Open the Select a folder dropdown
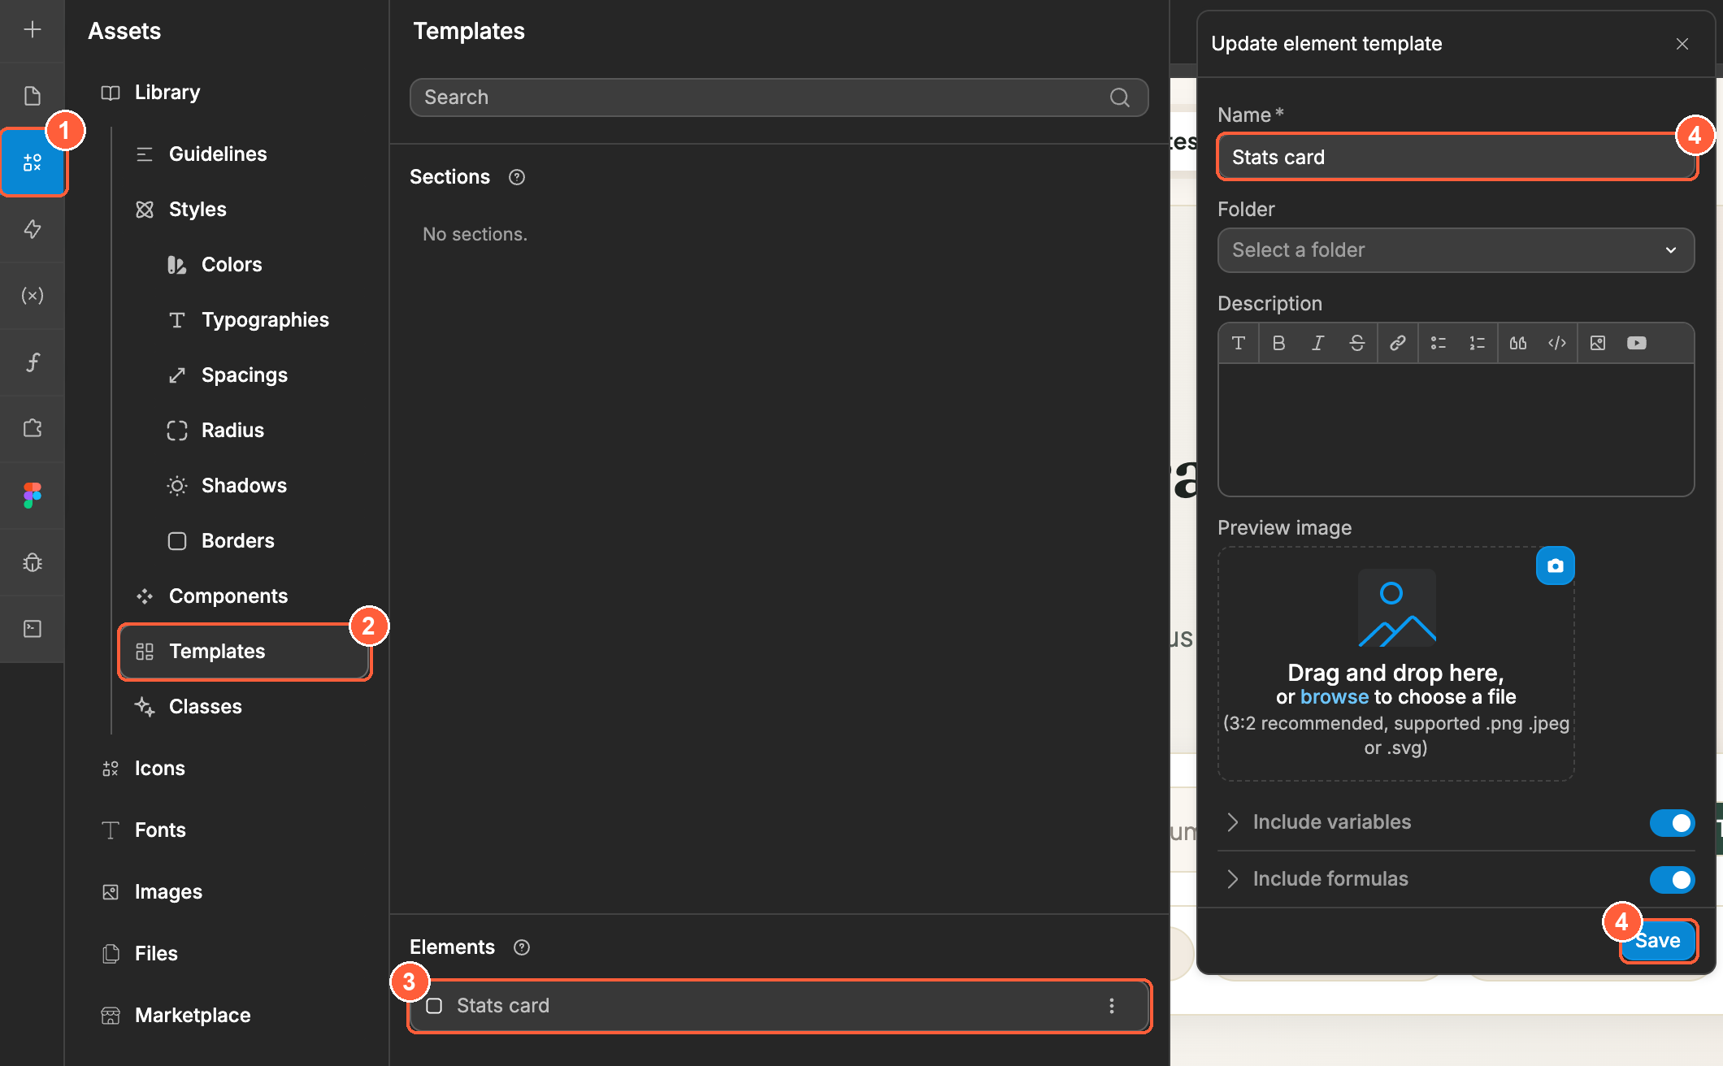The width and height of the screenshot is (1723, 1066). tap(1456, 250)
